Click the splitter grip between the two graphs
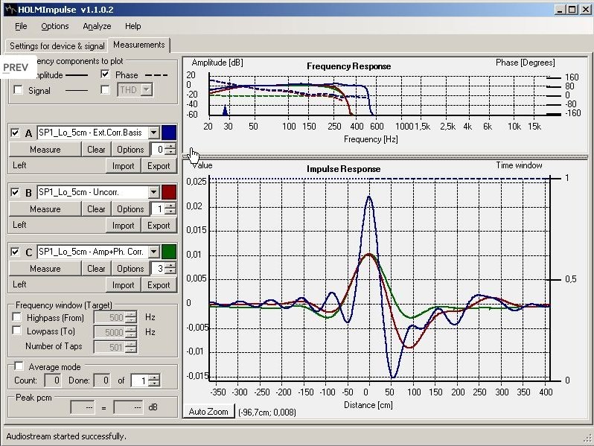 pos(385,156)
